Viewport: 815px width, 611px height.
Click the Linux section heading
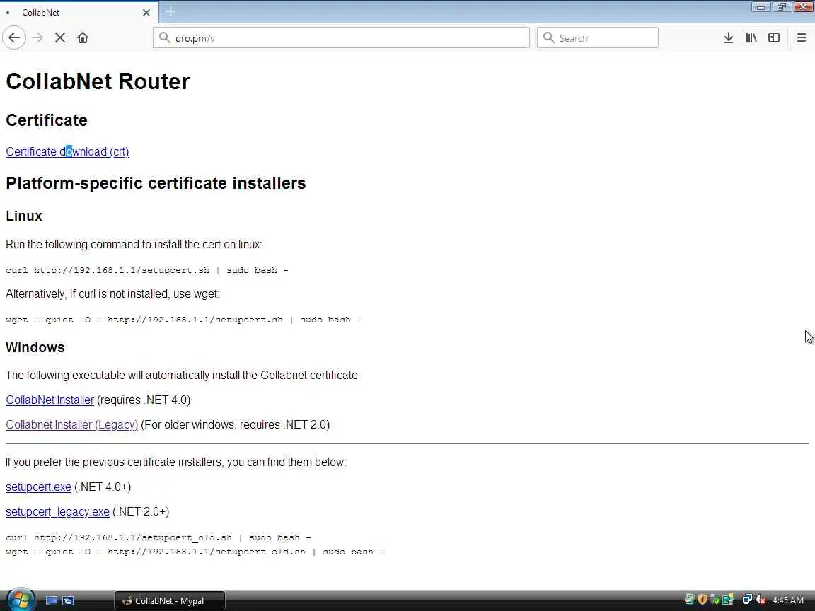(x=24, y=216)
